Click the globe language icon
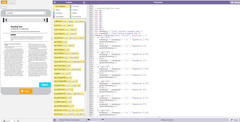 click(x=4, y=121)
